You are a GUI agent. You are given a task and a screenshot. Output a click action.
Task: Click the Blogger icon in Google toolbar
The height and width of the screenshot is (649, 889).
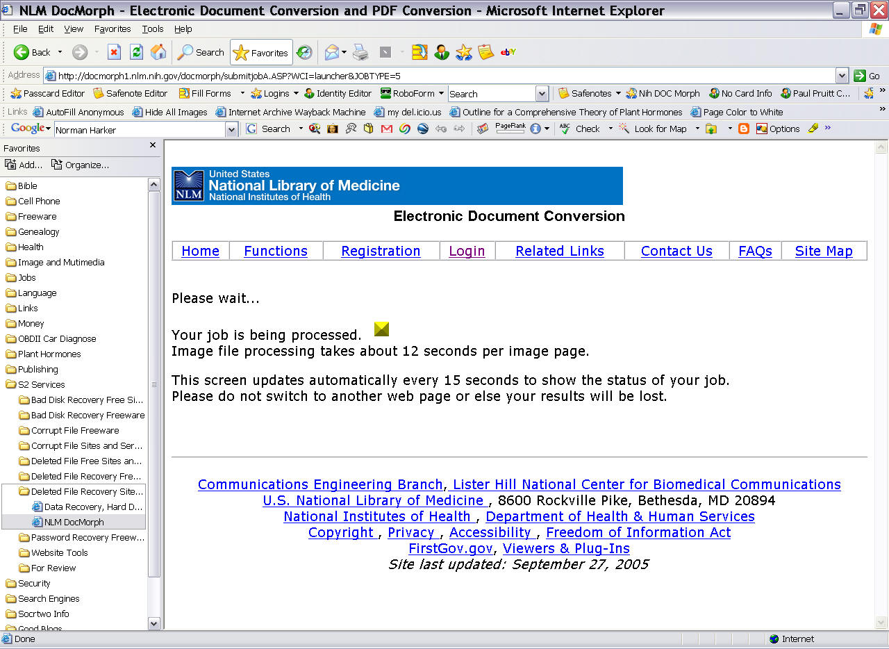tap(744, 129)
